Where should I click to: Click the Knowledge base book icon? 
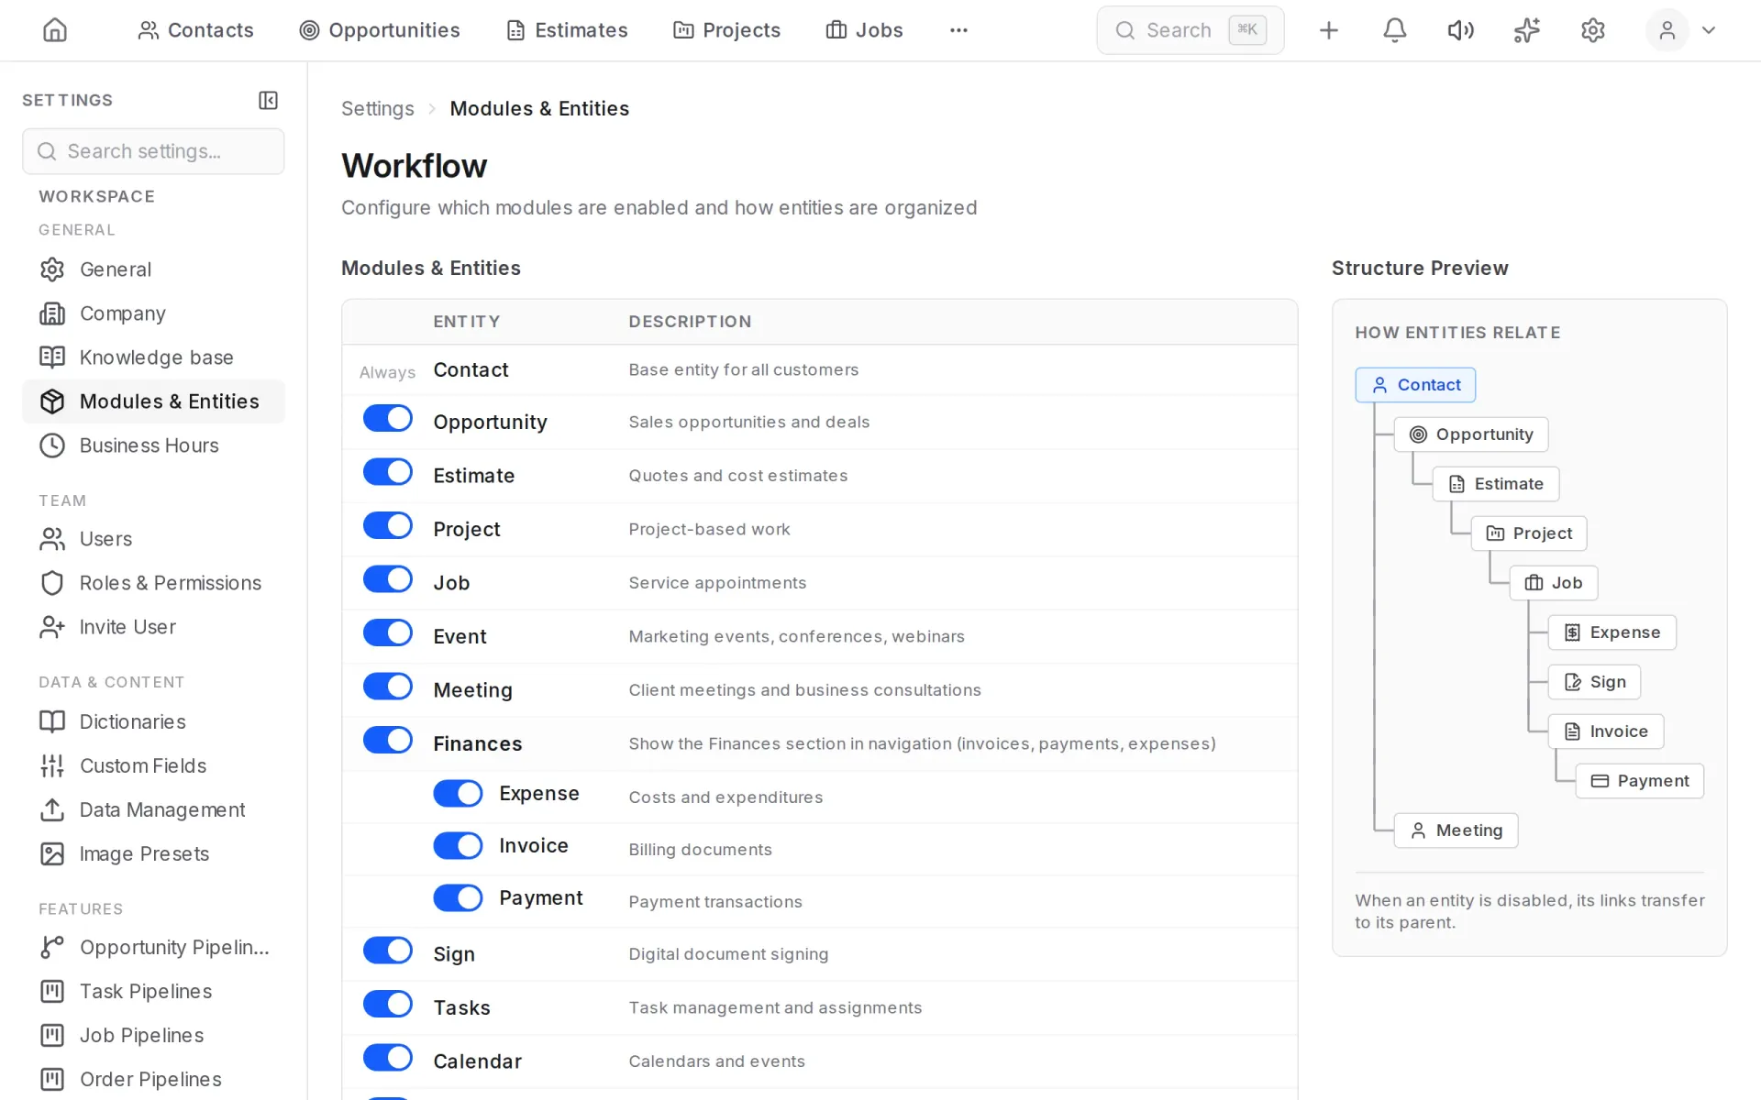tap(52, 357)
